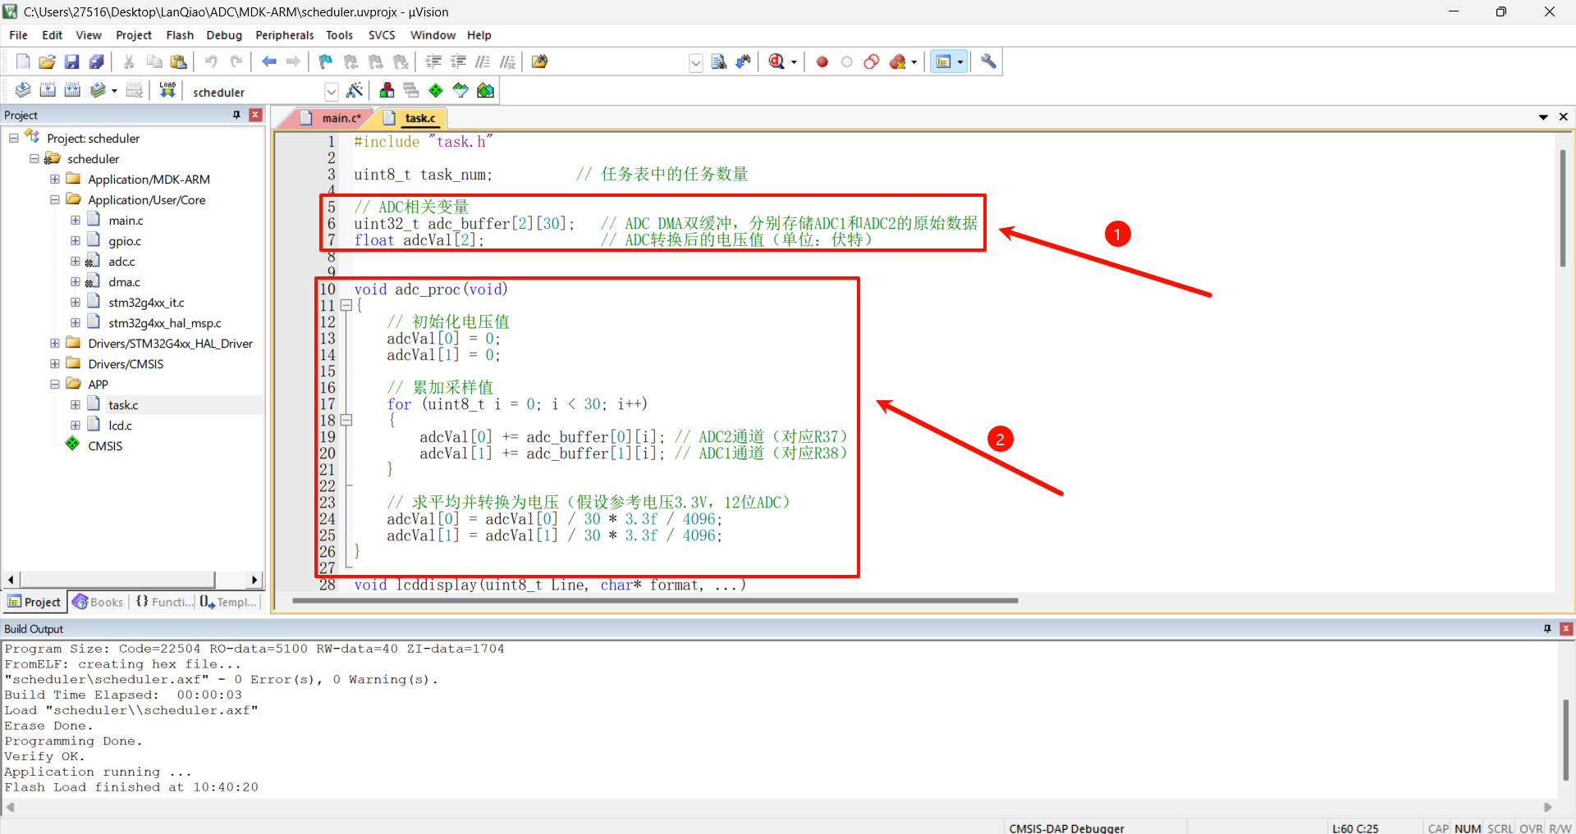Click the Open file folder icon
1576x834 pixels.
pyautogui.click(x=48, y=62)
